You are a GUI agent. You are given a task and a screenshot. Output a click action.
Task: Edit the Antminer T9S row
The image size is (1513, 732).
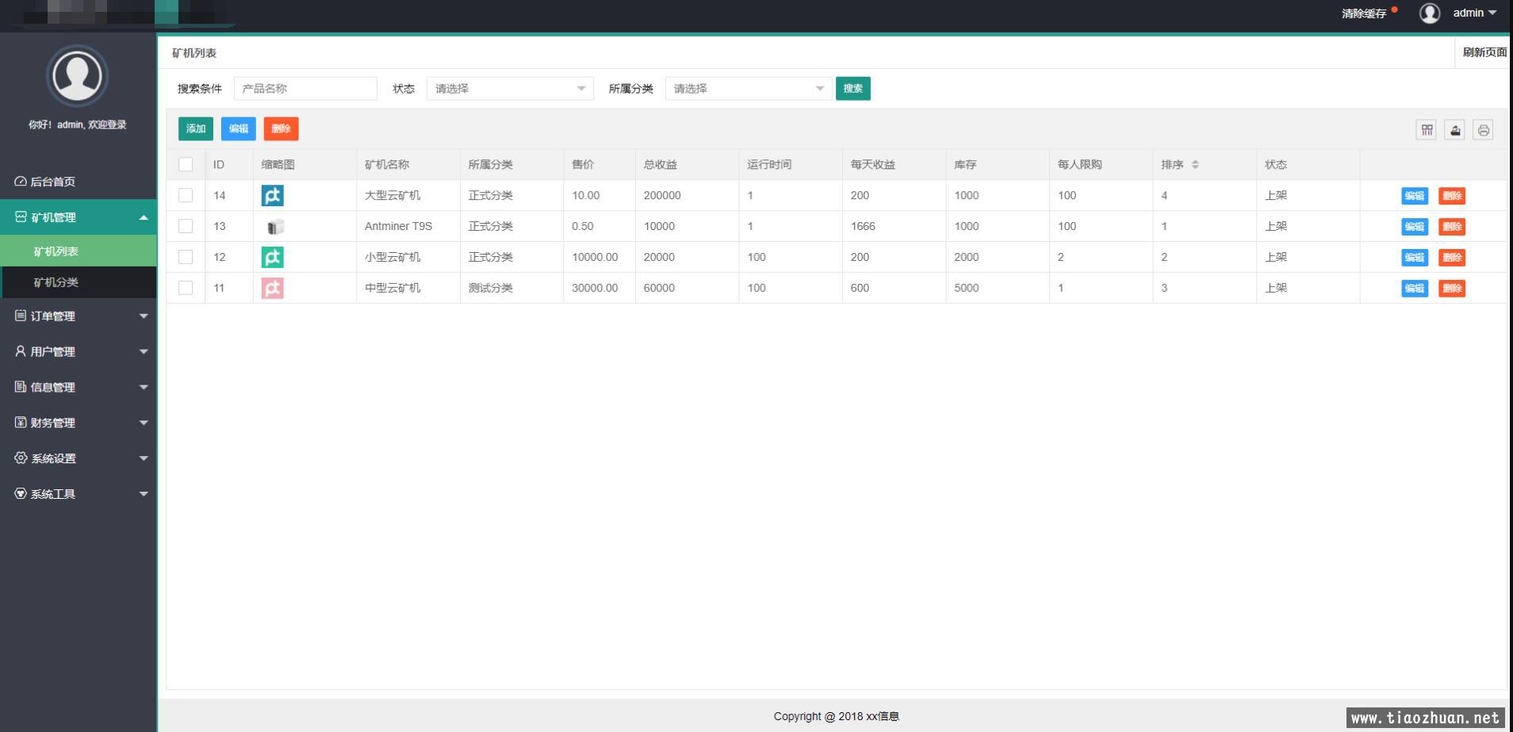[x=1415, y=227]
